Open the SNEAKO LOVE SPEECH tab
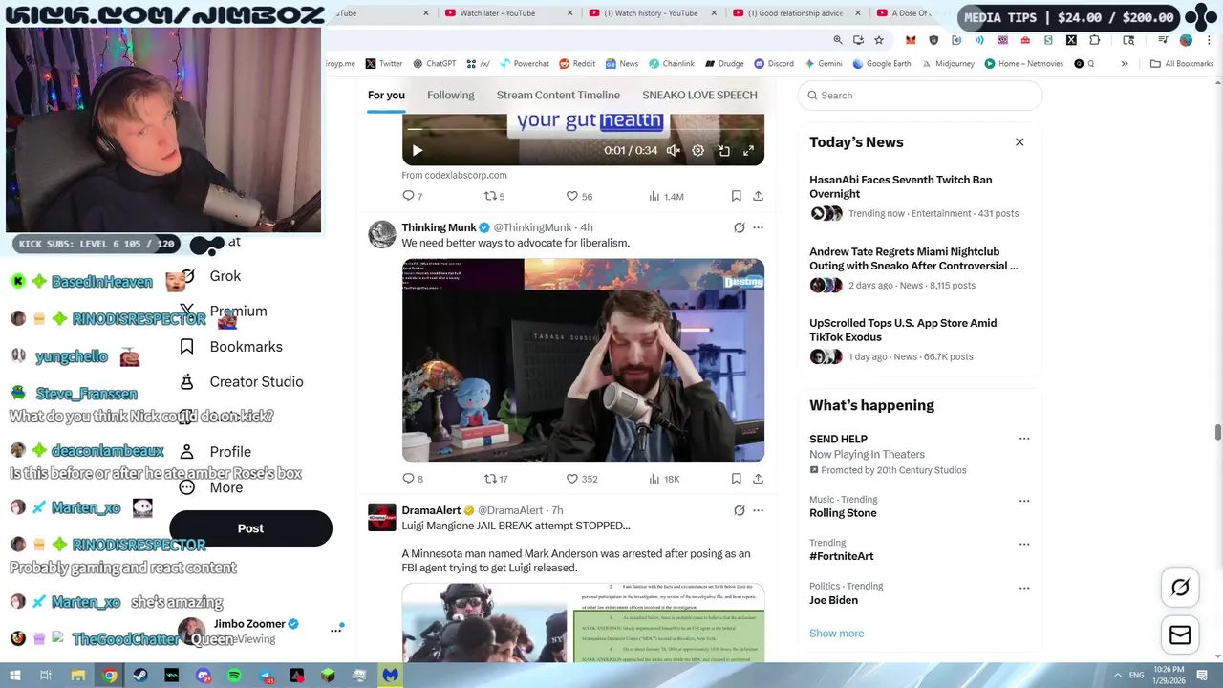Image resolution: width=1223 pixels, height=688 pixels. point(699,95)
